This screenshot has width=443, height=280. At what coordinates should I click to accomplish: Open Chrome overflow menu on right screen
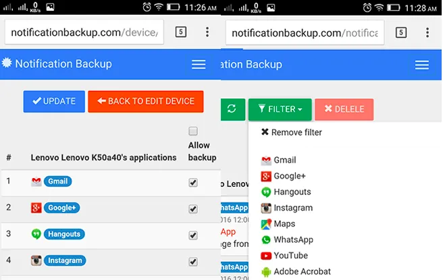[427, 32]
